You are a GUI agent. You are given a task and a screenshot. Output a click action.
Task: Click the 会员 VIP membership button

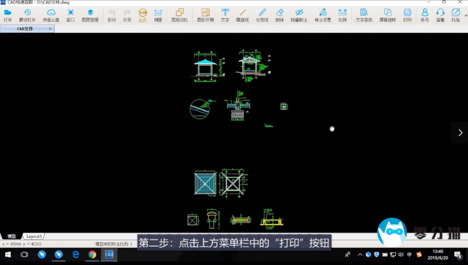(142, 15)
